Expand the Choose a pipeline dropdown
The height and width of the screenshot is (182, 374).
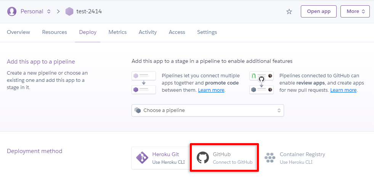point(208,110)
